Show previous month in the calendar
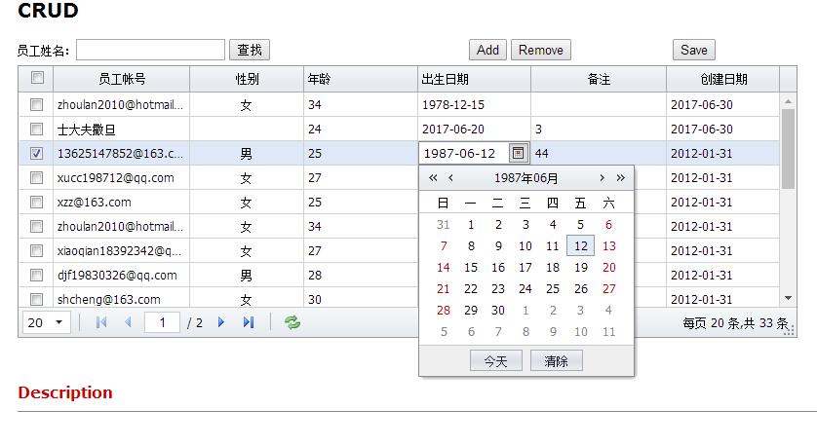This screenshot has height=446, width=817. [450, 178]
